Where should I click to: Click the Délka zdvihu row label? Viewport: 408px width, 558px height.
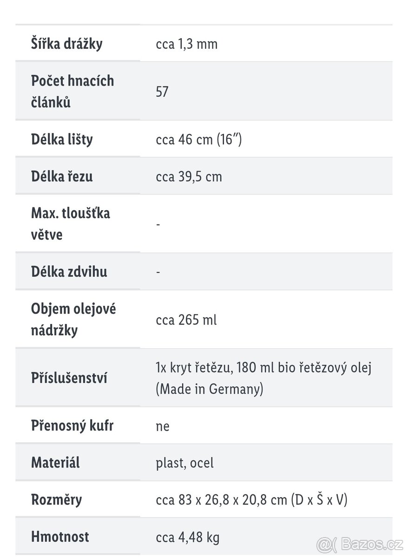coord(69,272)
